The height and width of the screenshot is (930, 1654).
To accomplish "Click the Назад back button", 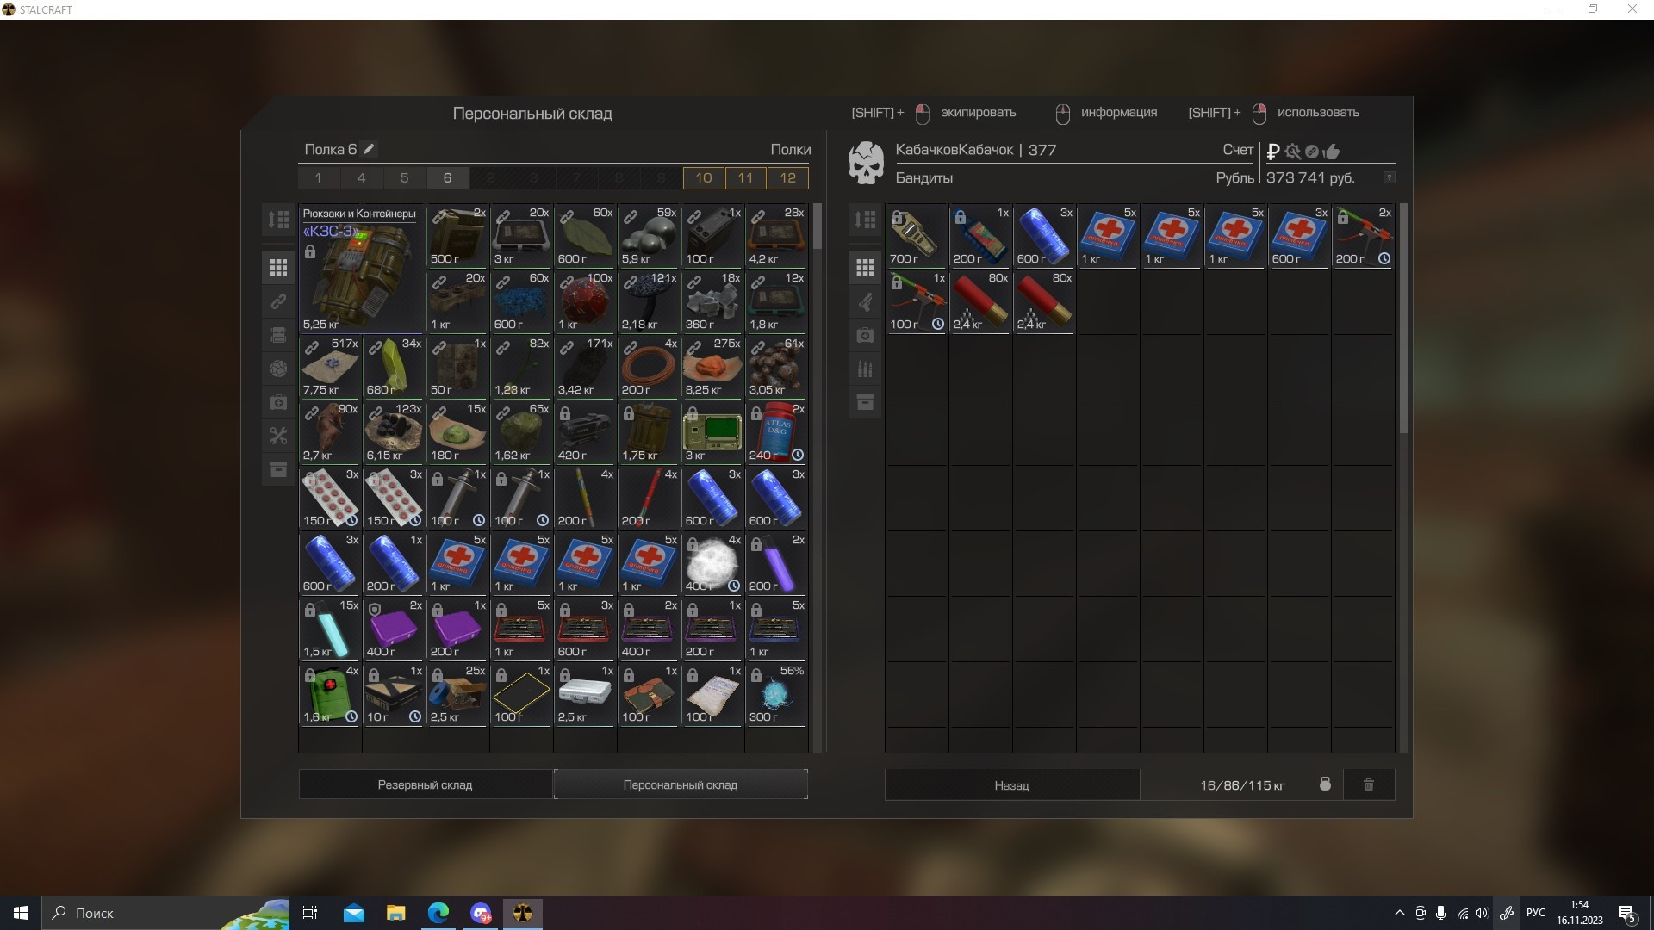I will (x=1012, y=785).
